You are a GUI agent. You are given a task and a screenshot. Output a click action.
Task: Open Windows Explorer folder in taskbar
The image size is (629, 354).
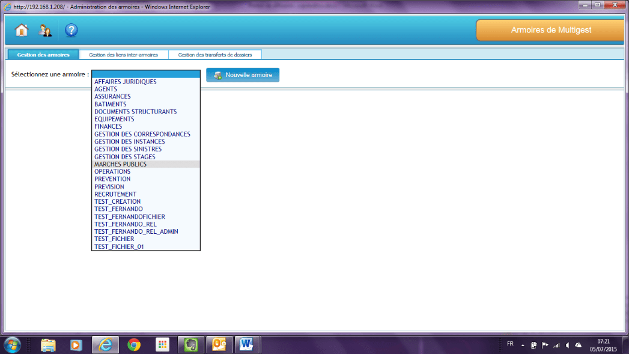pos(48,344)
